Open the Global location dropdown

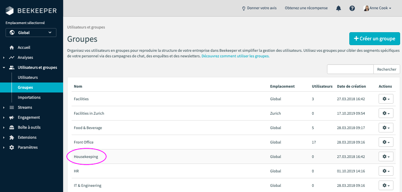[31, 33]
